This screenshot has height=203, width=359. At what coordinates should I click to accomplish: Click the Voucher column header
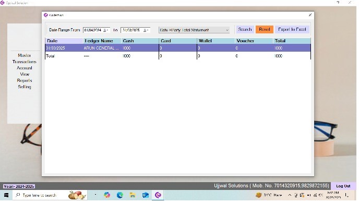coord(254,41)
